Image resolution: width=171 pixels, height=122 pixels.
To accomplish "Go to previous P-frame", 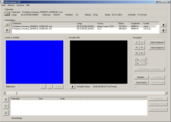I will (x=137, y=48).
